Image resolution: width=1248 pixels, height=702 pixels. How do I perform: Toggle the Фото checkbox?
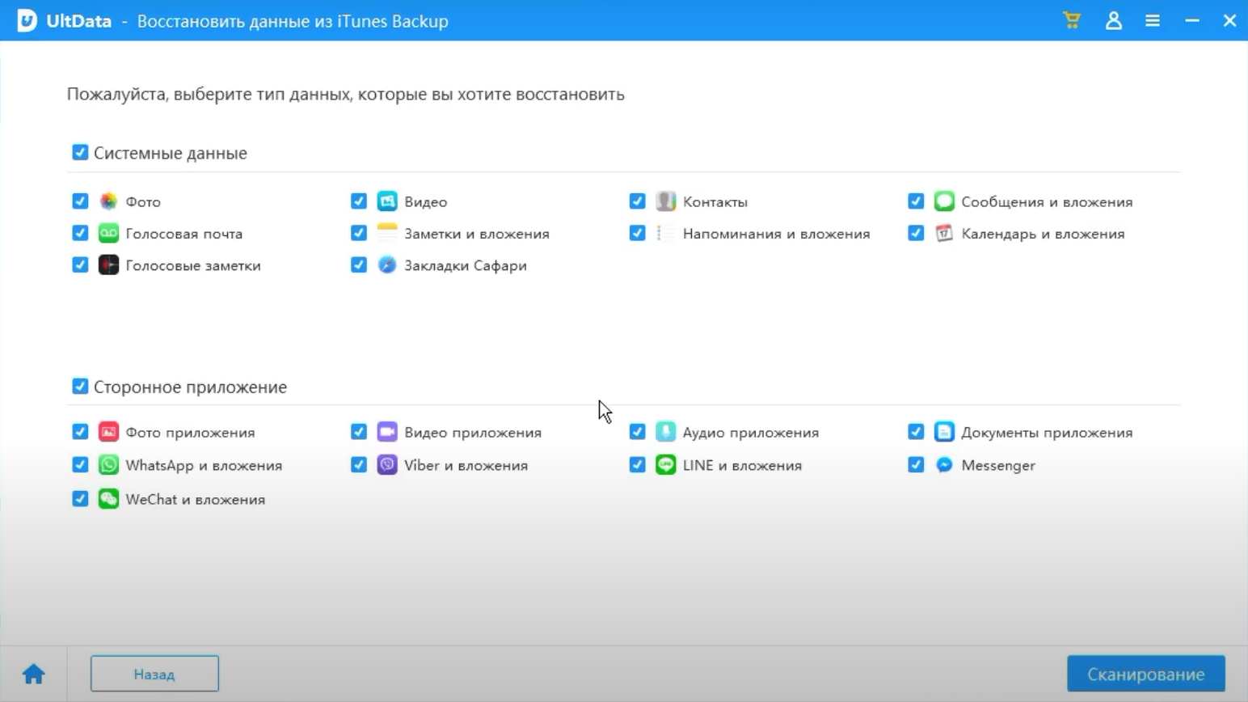click(80, 201)
